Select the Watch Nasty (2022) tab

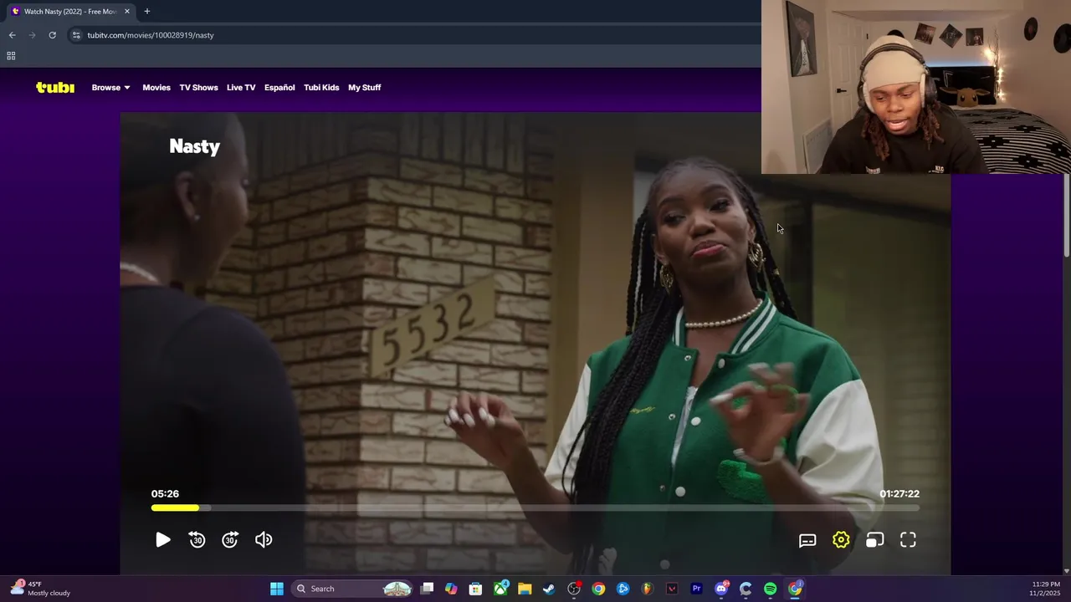(x=70, y=12)
